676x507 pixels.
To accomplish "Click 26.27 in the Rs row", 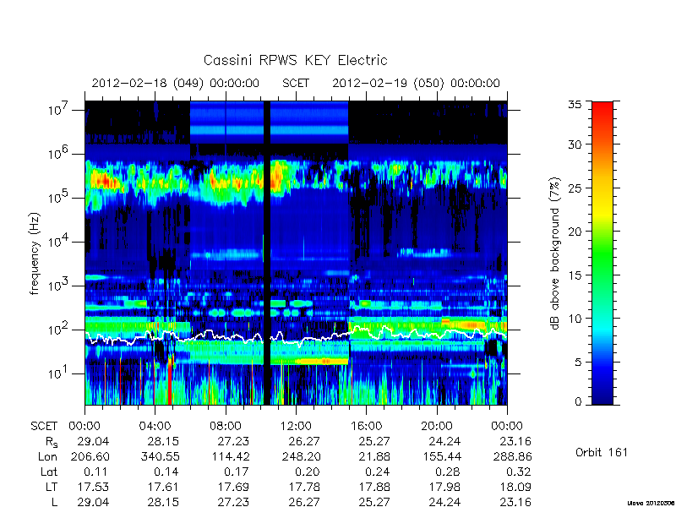I will click(x=304, y=441).
